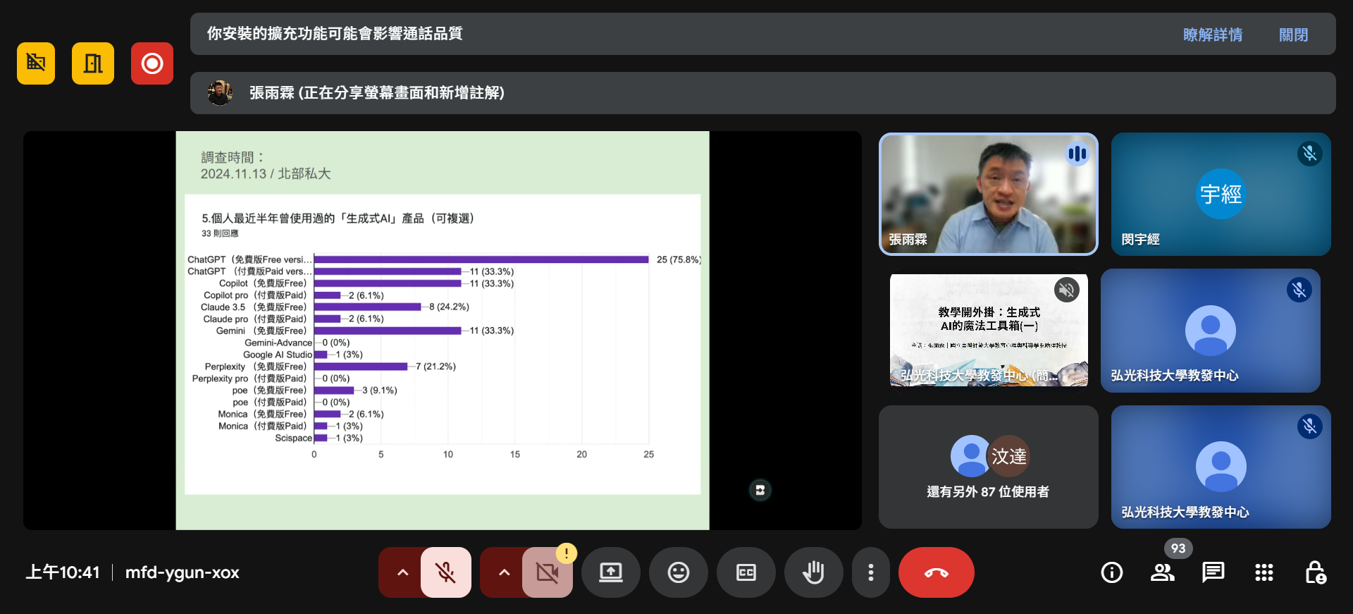Click the floating picture-in-picture icon on shared screen
This screenshot has width=1353, height=614.
[760, 490]
